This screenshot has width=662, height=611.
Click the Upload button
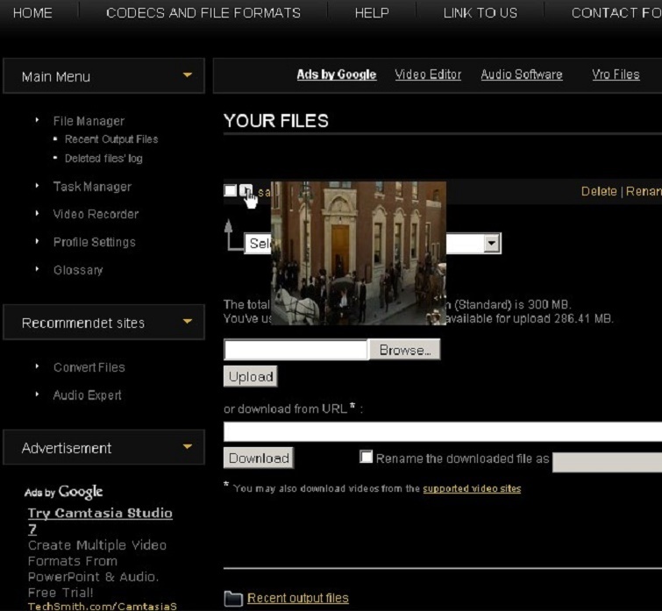point(251,376)
